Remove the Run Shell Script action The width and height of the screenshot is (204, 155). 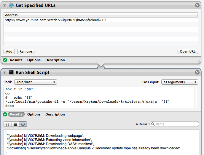tap(197, 72)
